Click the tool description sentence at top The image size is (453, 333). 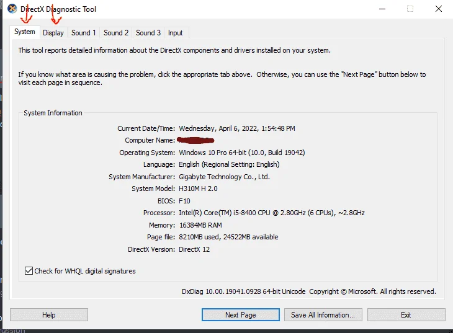pyautogui.click(x=174, y=50)
